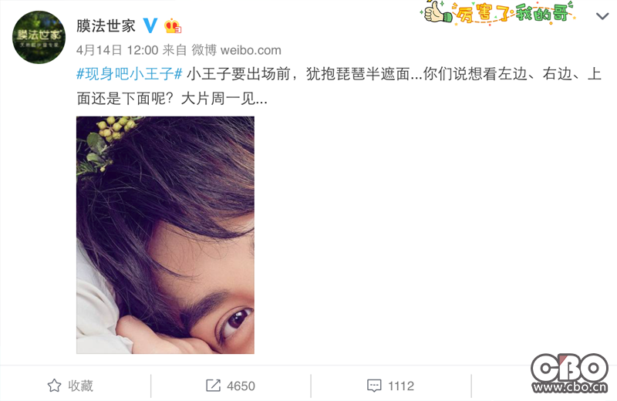This screenshot has height=401, width=617.
Task: Click the thumbs-up hand sticker icon
Action: [x=437, y=12]
